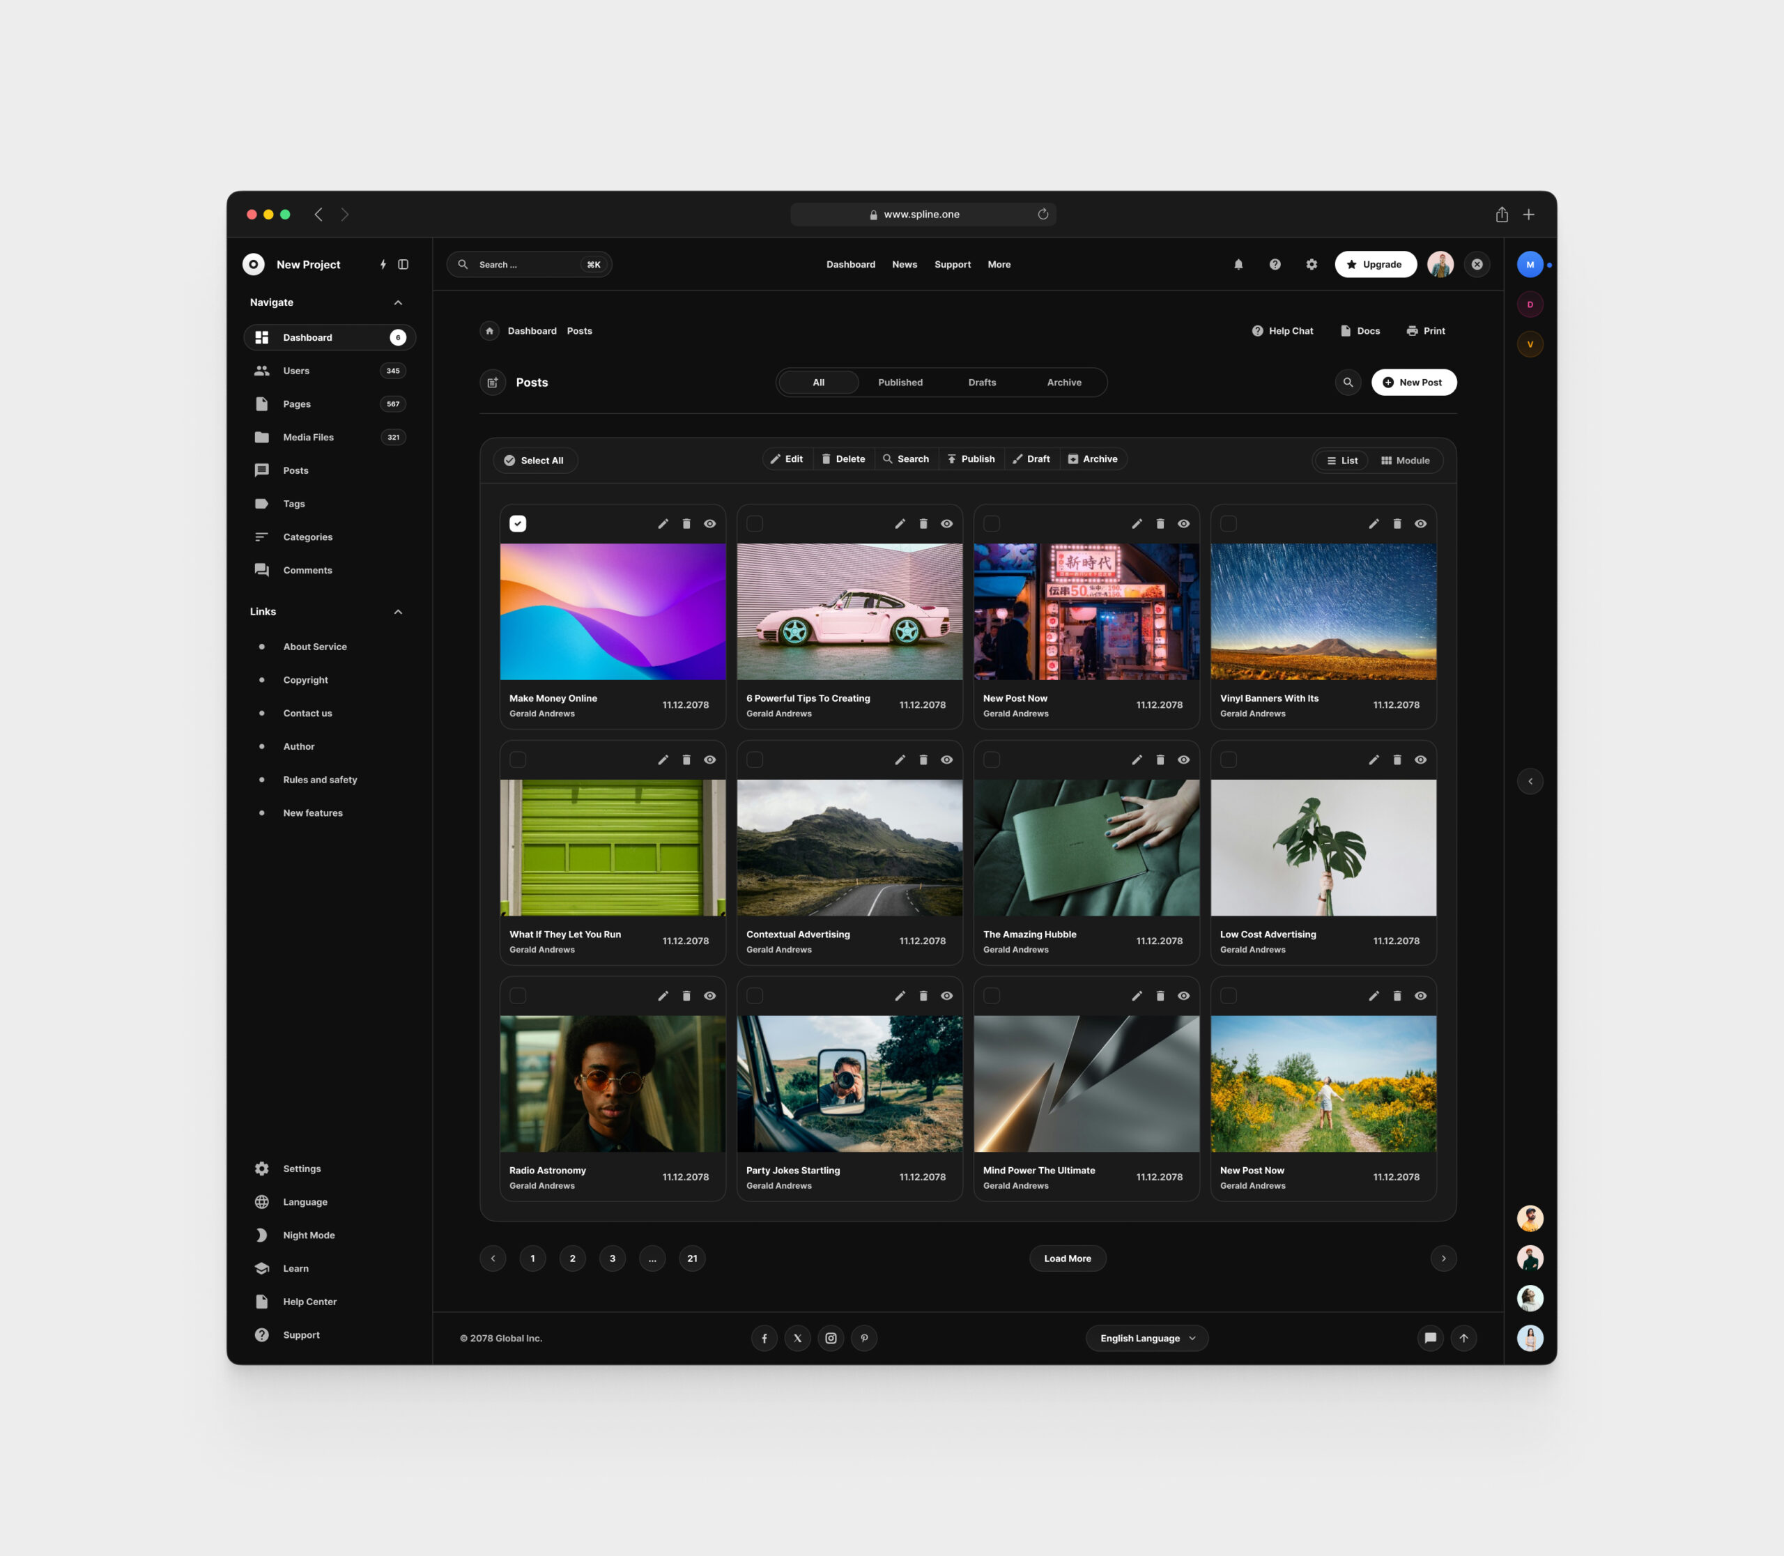This screenshot has height=1556, width=1784.
Task: Open the More menu in top navigation
Action: [999, 265]
